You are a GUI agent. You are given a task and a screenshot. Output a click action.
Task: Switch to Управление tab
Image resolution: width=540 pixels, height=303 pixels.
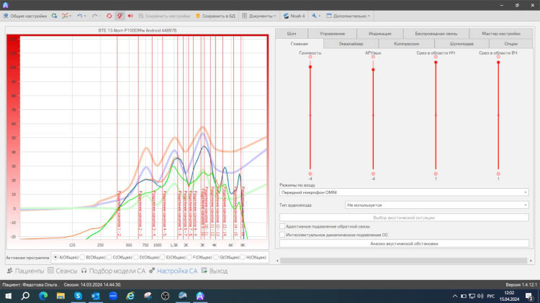333,34
